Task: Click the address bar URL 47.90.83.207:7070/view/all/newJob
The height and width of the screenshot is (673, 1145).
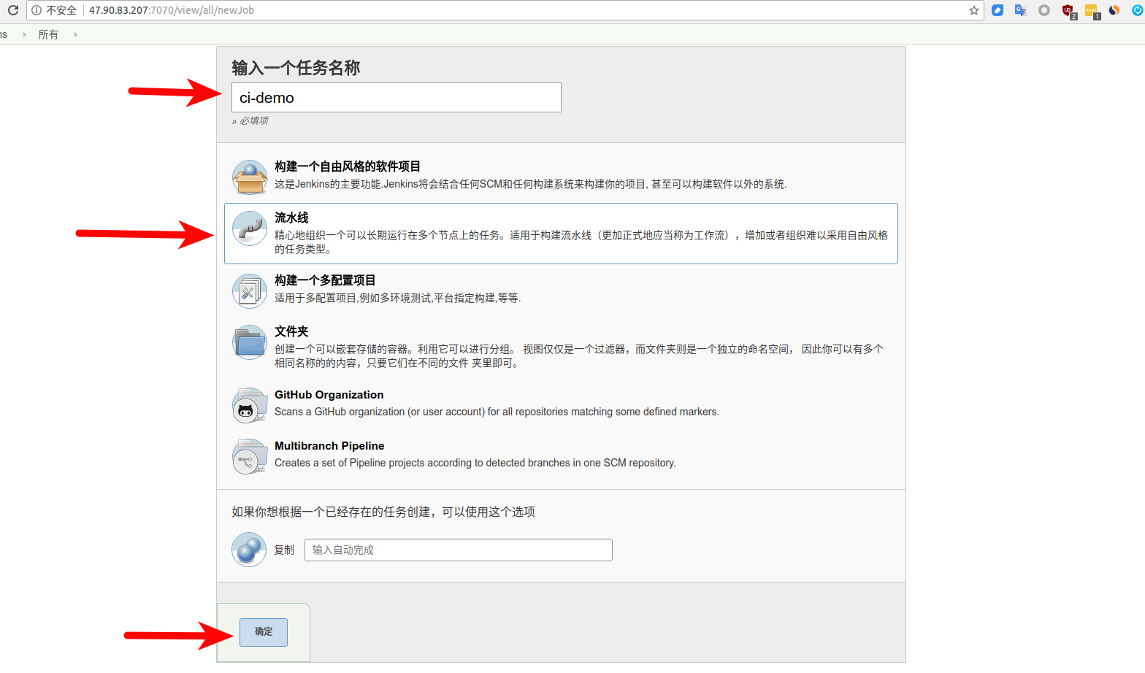Action: 172,10
